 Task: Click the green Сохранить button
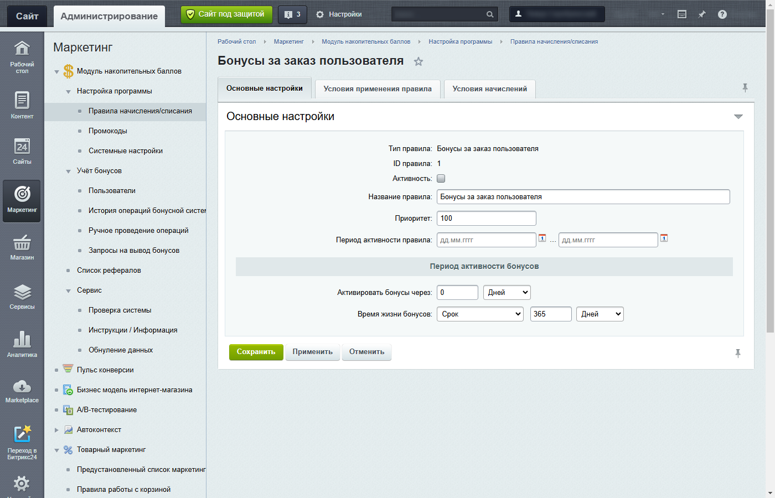click(x=256, y=352)
